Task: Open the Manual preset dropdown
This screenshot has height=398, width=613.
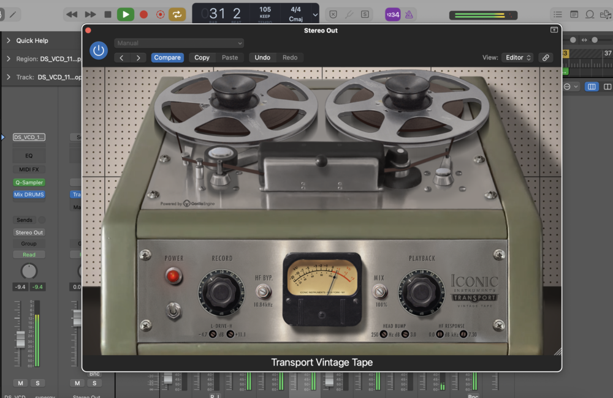Action: [x=179, y=43]
